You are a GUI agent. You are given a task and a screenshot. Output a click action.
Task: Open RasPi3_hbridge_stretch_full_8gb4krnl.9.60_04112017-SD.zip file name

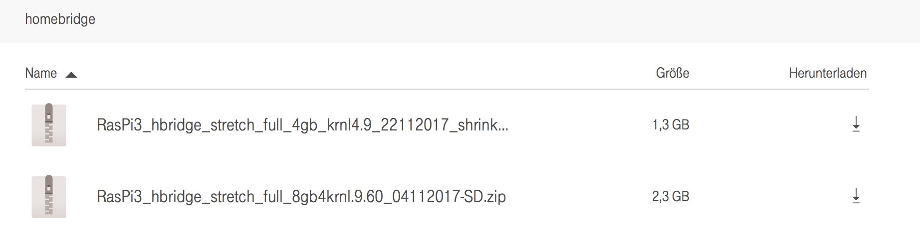pos(301,197)
